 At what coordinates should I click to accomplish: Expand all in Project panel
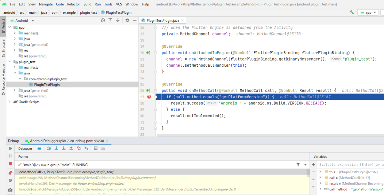pyautogui.click(x=110, y=20)
